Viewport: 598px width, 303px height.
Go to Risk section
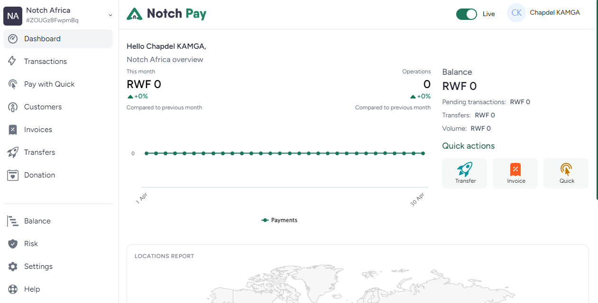pos(58,244)
